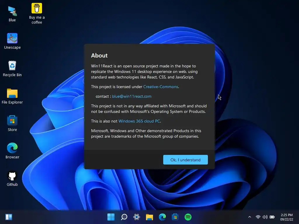Open File Explorer from the desktop

click(x=12, y=96)
